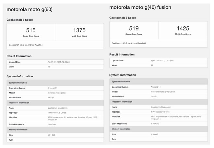Select the 515 single-core score
214x148 pixels.
click(x=31, y=30)
